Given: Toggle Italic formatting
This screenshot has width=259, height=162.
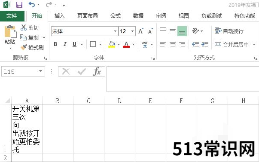Looking at the screenshot, I should pyautogui.click(x=65, y=44).
